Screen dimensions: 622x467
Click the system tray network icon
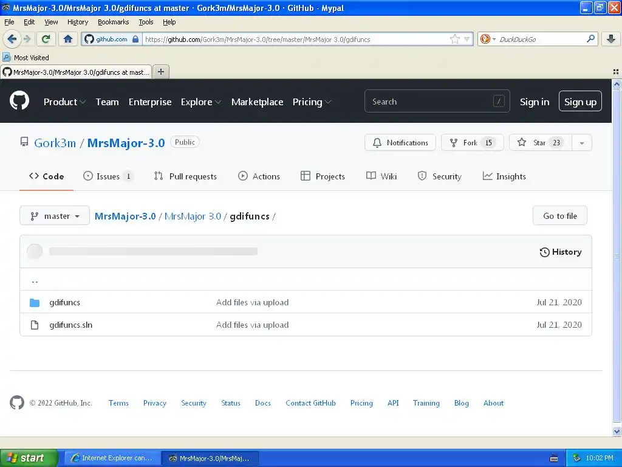576,458
